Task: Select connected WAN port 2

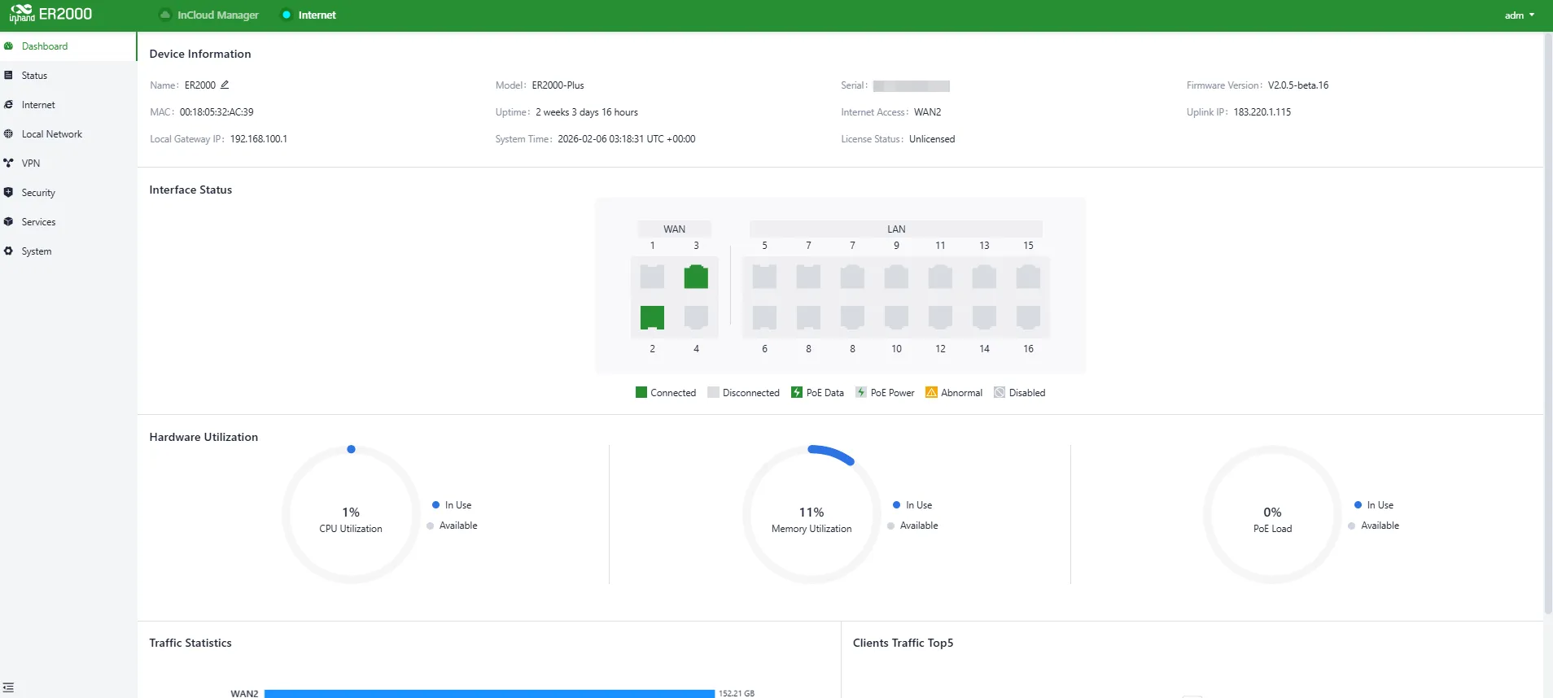Action: (x=652, y=317)
